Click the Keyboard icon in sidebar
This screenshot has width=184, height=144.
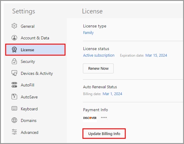point(14,109)
